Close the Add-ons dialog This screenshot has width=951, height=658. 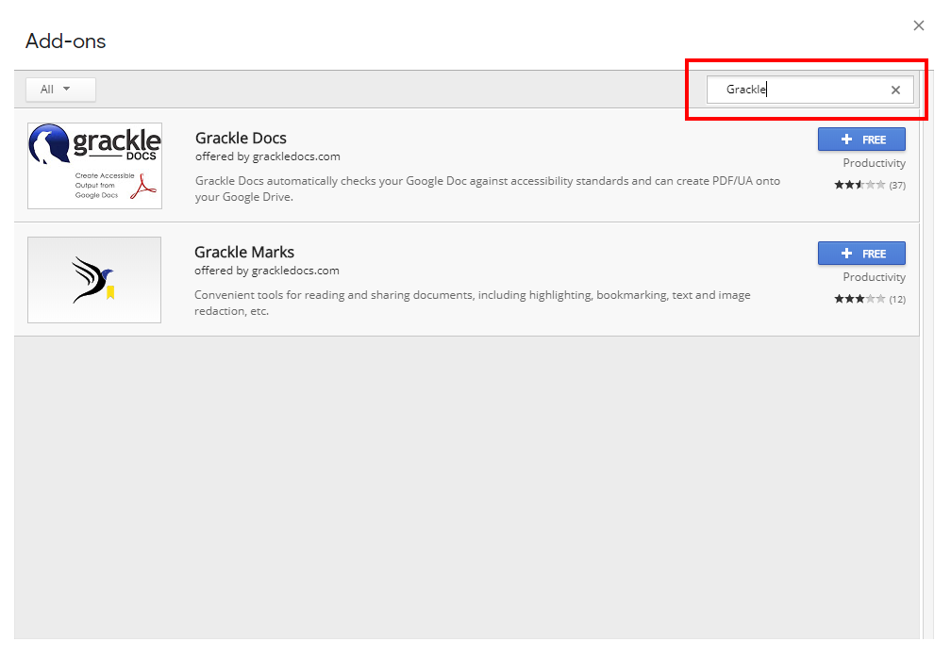[x=918, y=25]
